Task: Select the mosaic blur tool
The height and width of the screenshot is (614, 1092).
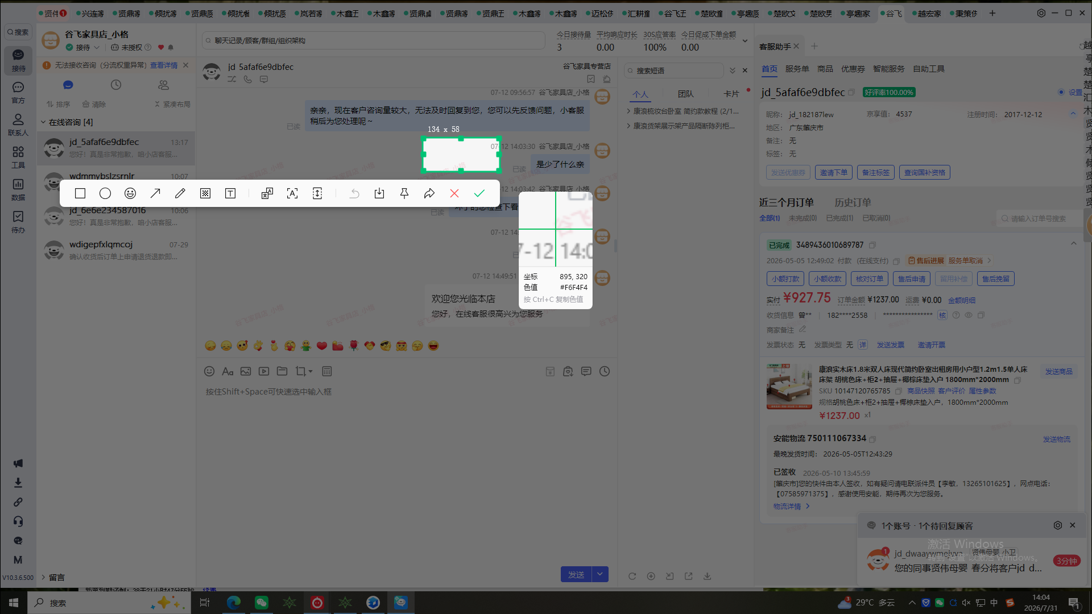Action: pyautogui.click(x=205, y=194)
